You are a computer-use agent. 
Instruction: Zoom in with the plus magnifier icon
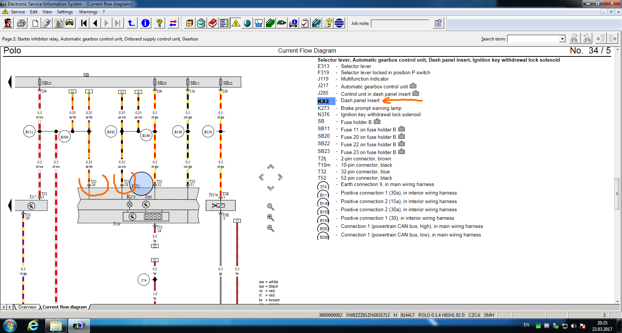[x=271, y=218]
